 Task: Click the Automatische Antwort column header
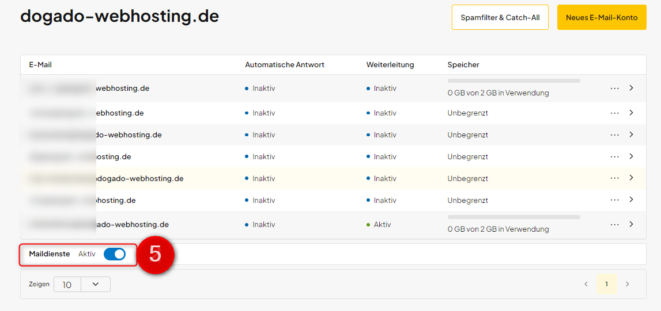(285, 65)
